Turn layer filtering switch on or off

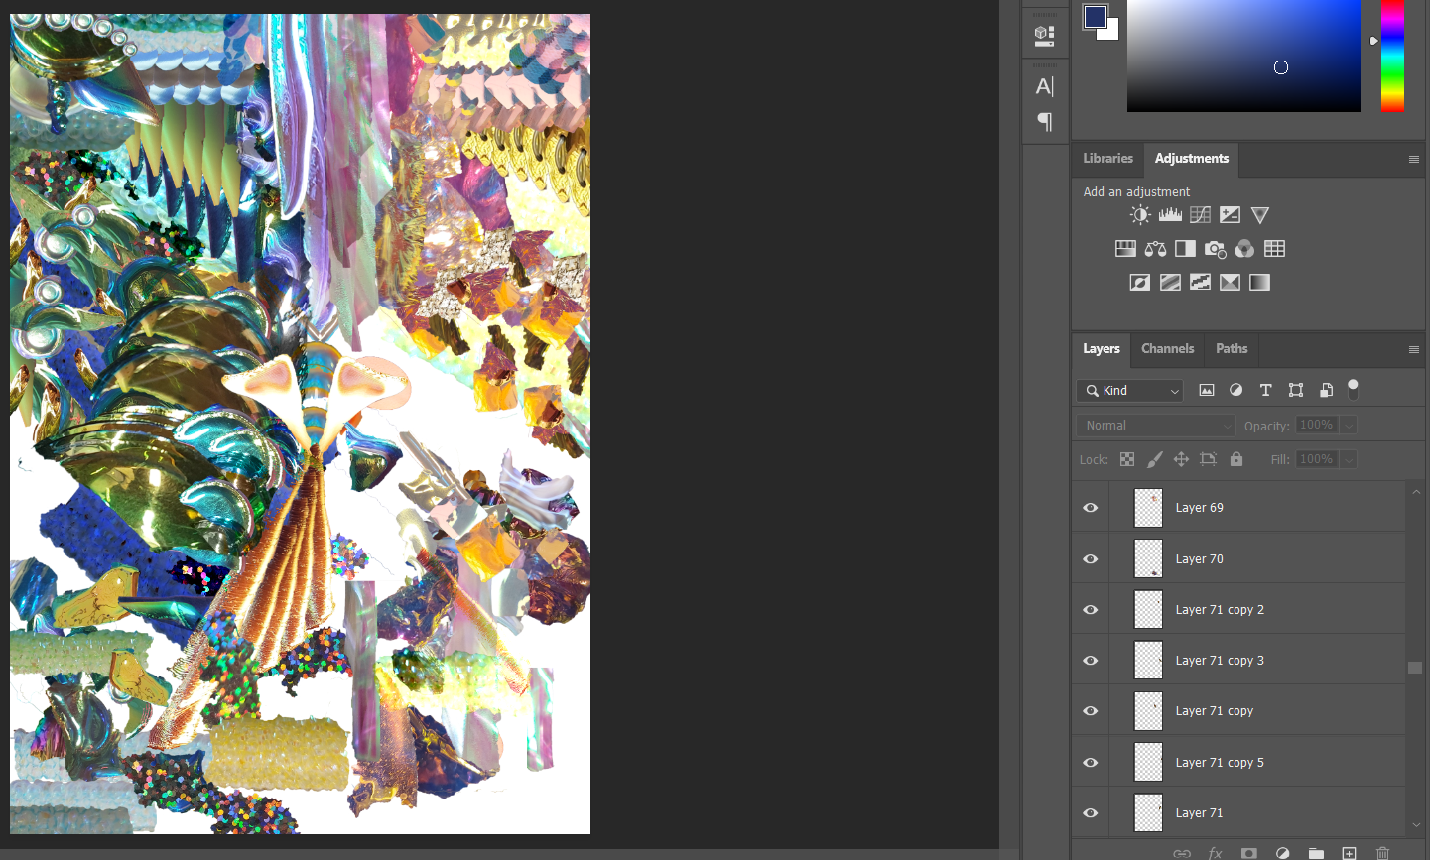coord(1353,389)
